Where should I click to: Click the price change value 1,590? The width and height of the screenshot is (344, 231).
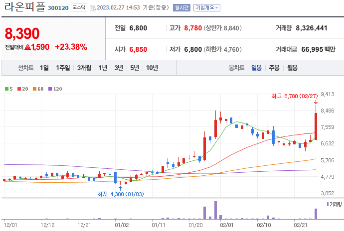click(40, 47)
